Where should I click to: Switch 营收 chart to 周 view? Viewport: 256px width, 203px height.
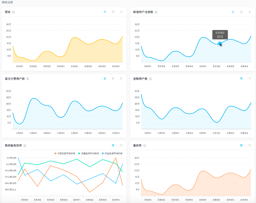[113, 12]
